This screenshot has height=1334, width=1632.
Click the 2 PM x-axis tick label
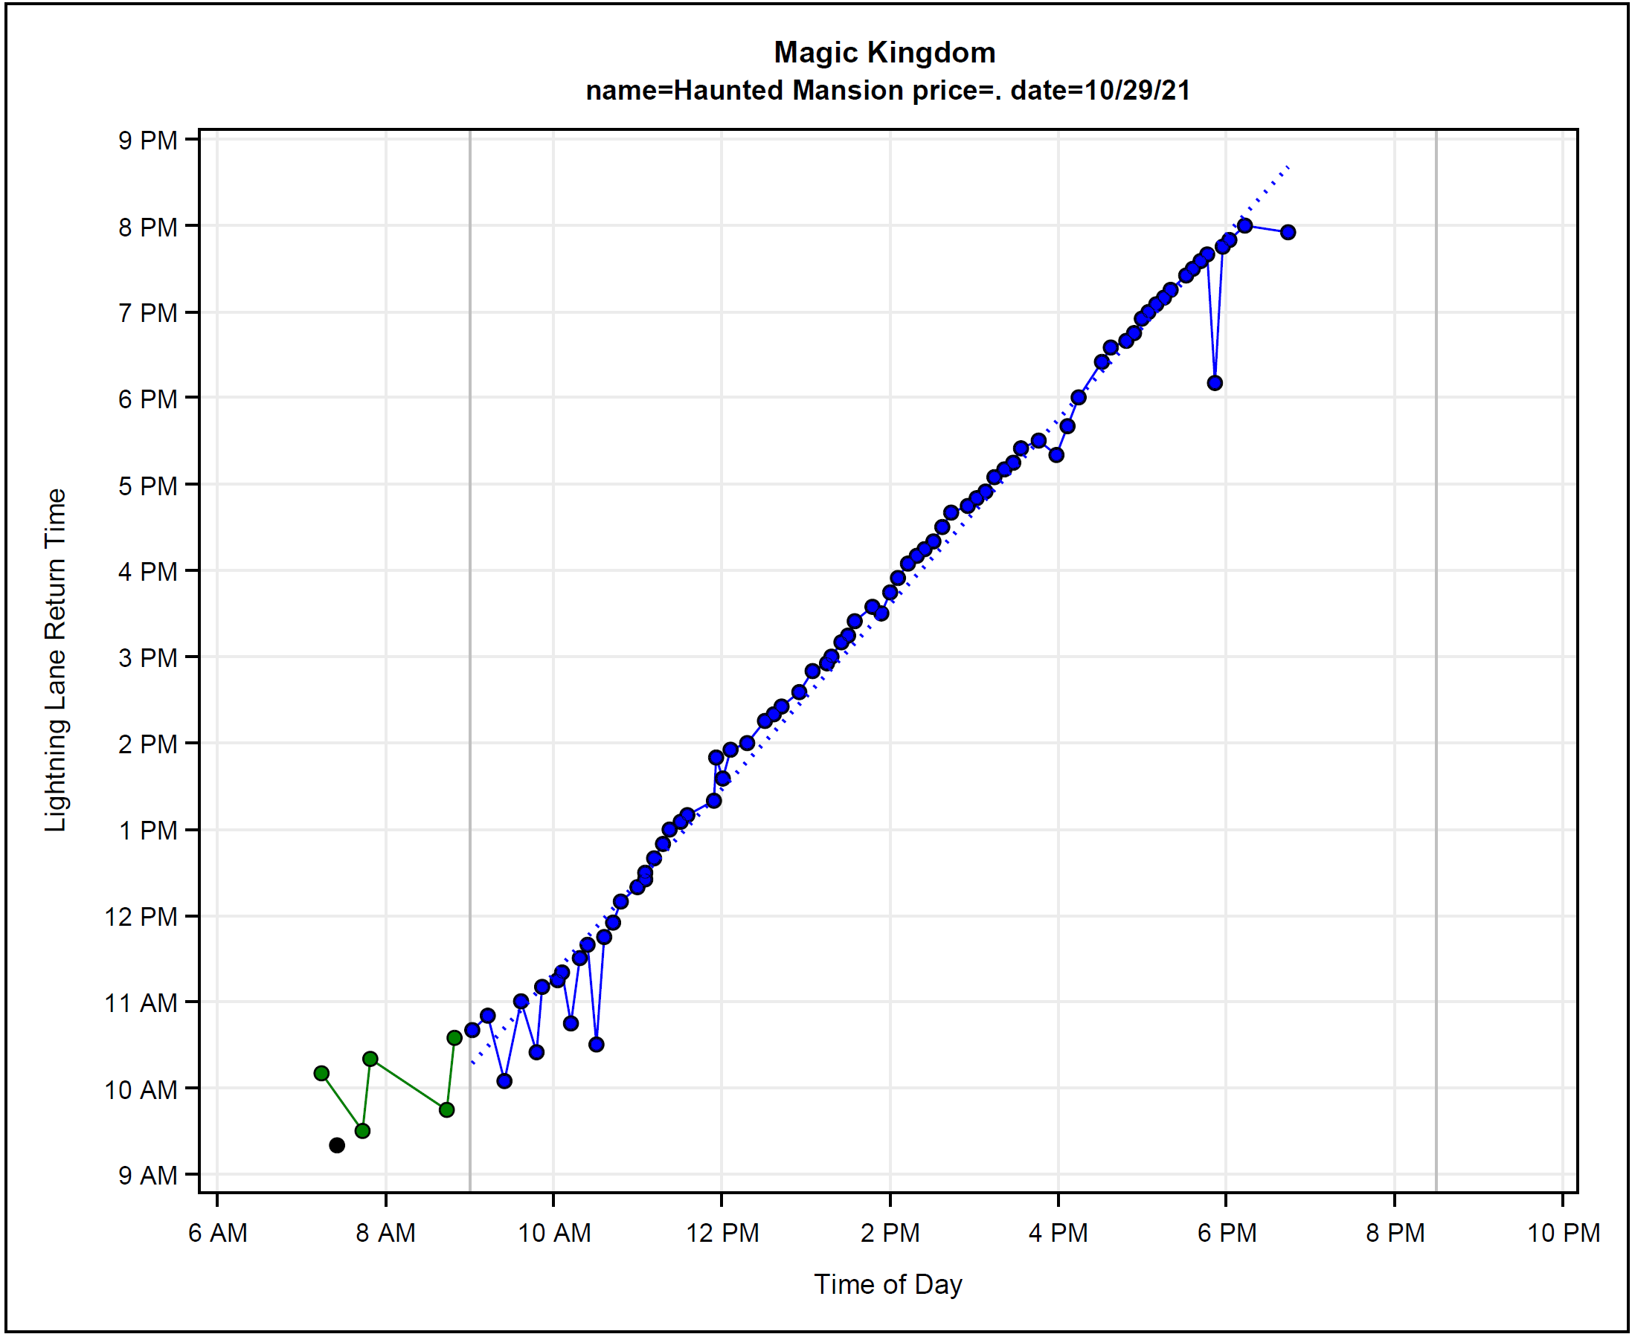(x=890, y=1233)
